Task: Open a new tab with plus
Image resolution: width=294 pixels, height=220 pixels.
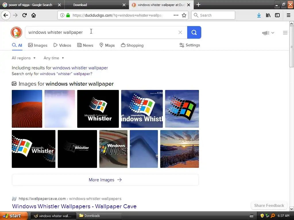Action: tap(198, 5)
